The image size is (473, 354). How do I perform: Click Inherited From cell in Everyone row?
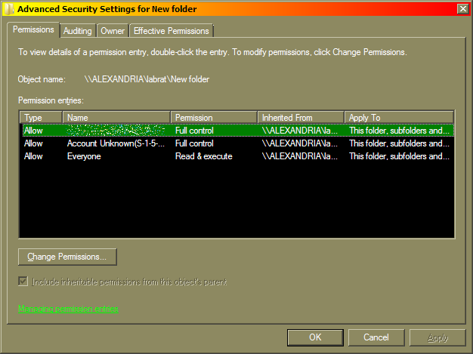point(300,156)
